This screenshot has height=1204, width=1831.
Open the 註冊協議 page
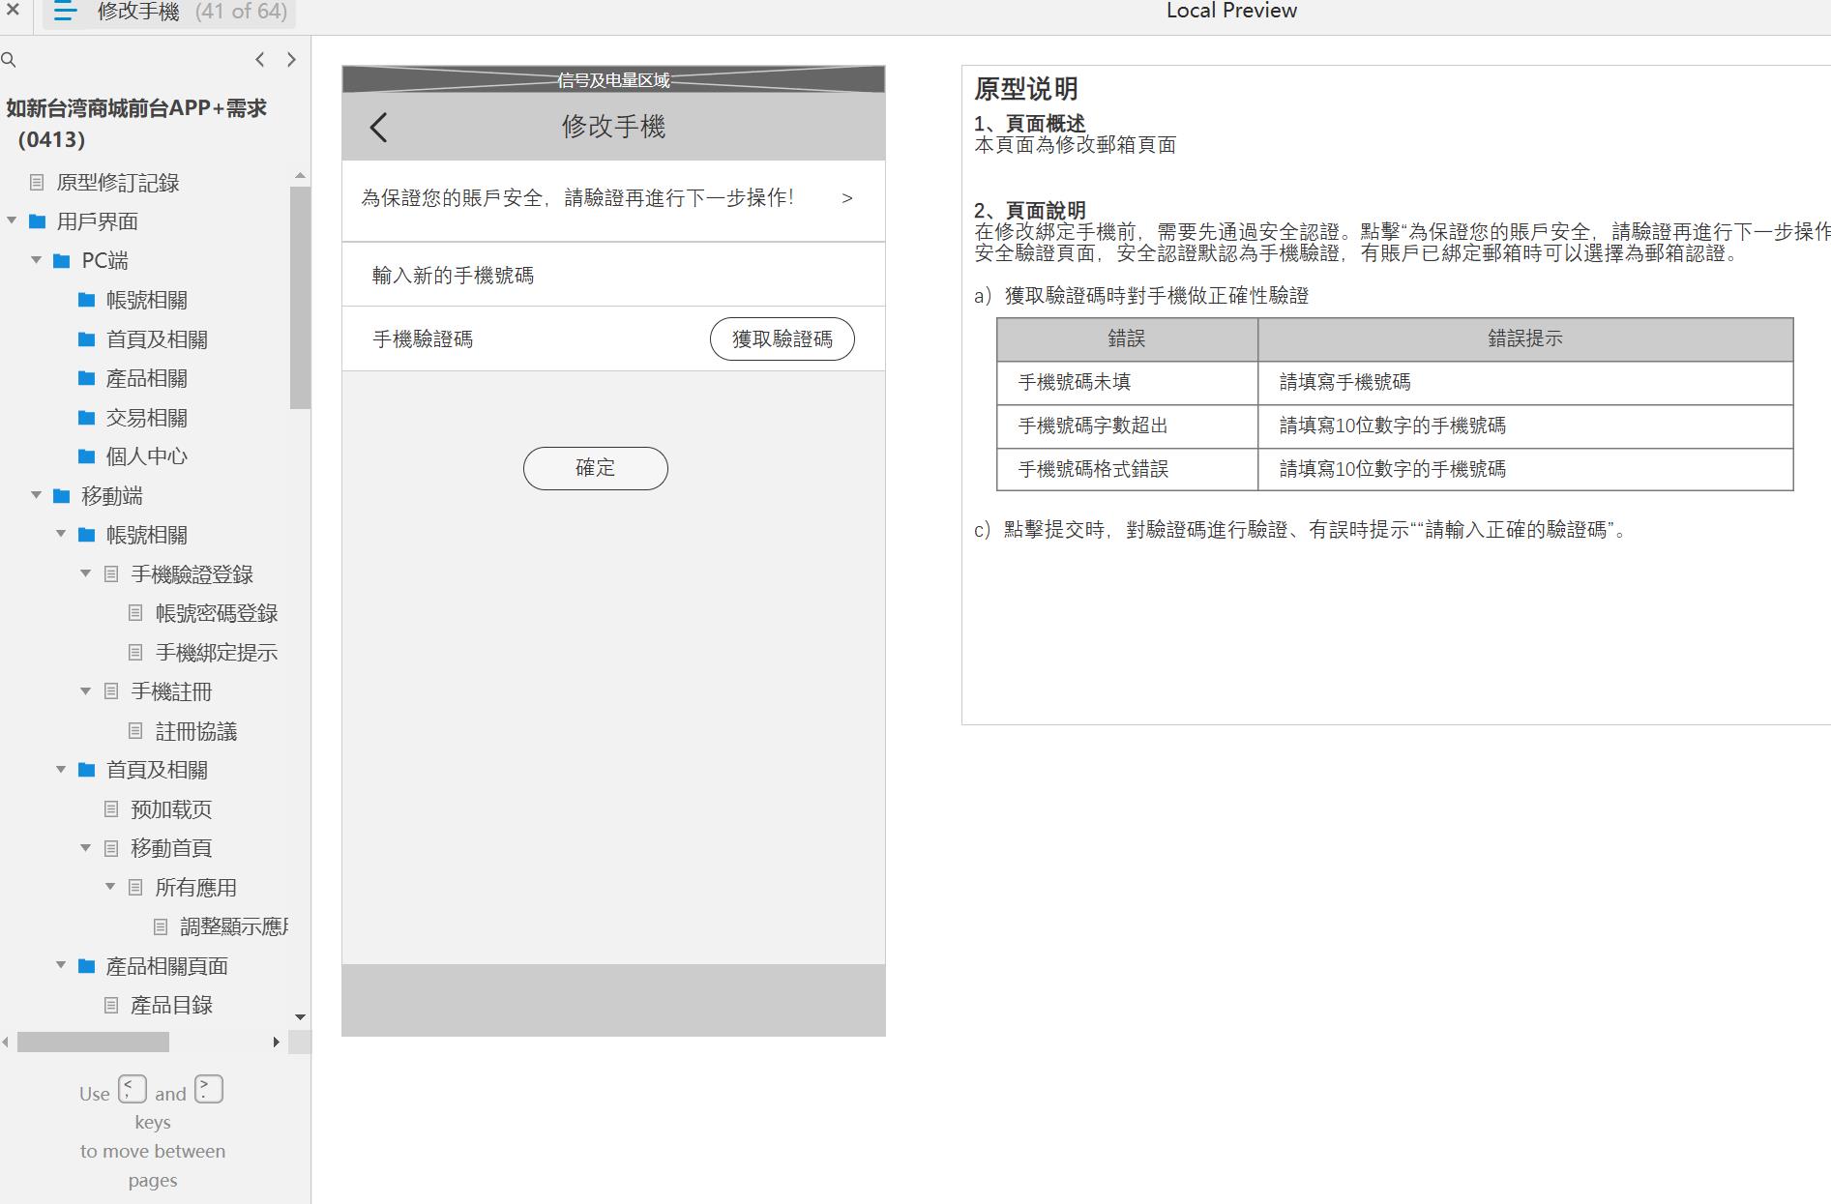(x=195, y=731)
